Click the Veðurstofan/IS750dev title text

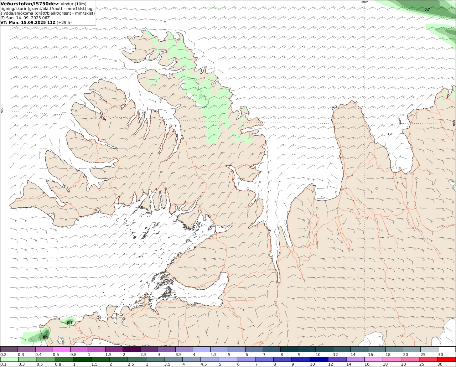coord(29,4)
